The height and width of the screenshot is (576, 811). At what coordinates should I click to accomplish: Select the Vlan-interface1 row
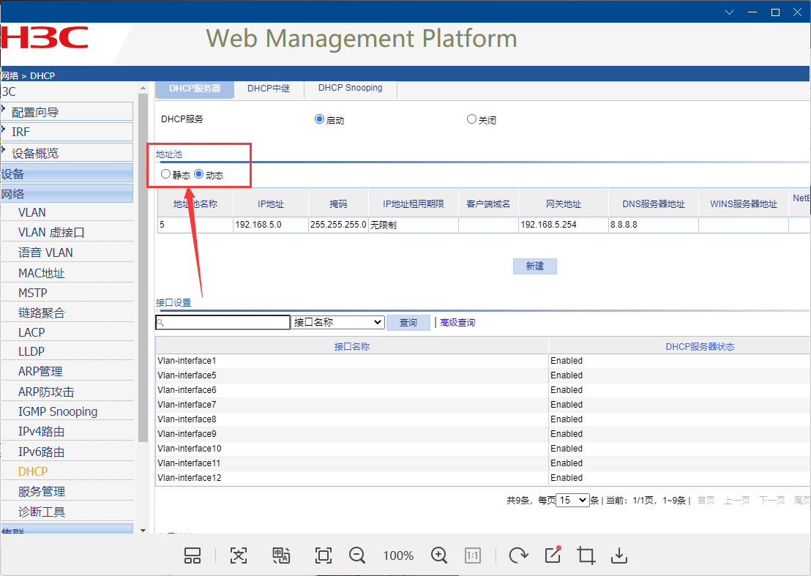point(482,361)
